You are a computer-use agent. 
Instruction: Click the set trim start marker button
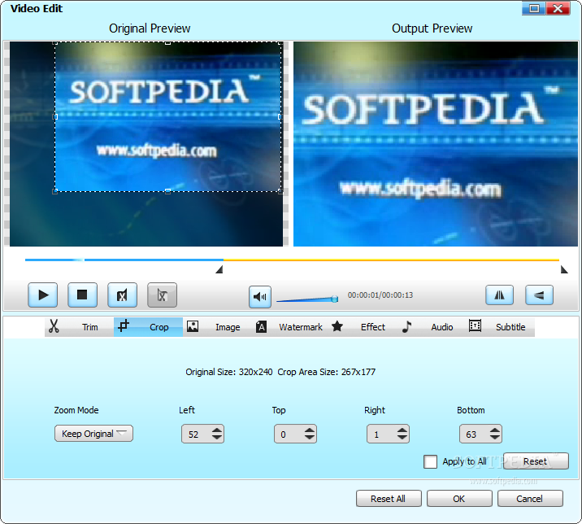[122, 295]
